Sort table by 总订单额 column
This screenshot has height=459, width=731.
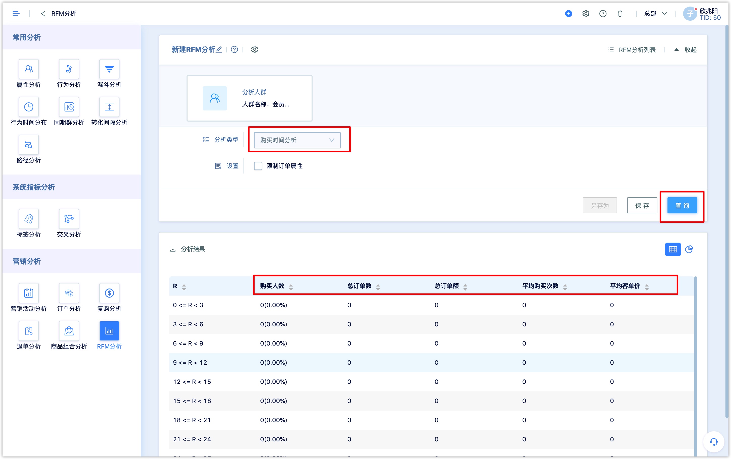click(x=465, y=287)
